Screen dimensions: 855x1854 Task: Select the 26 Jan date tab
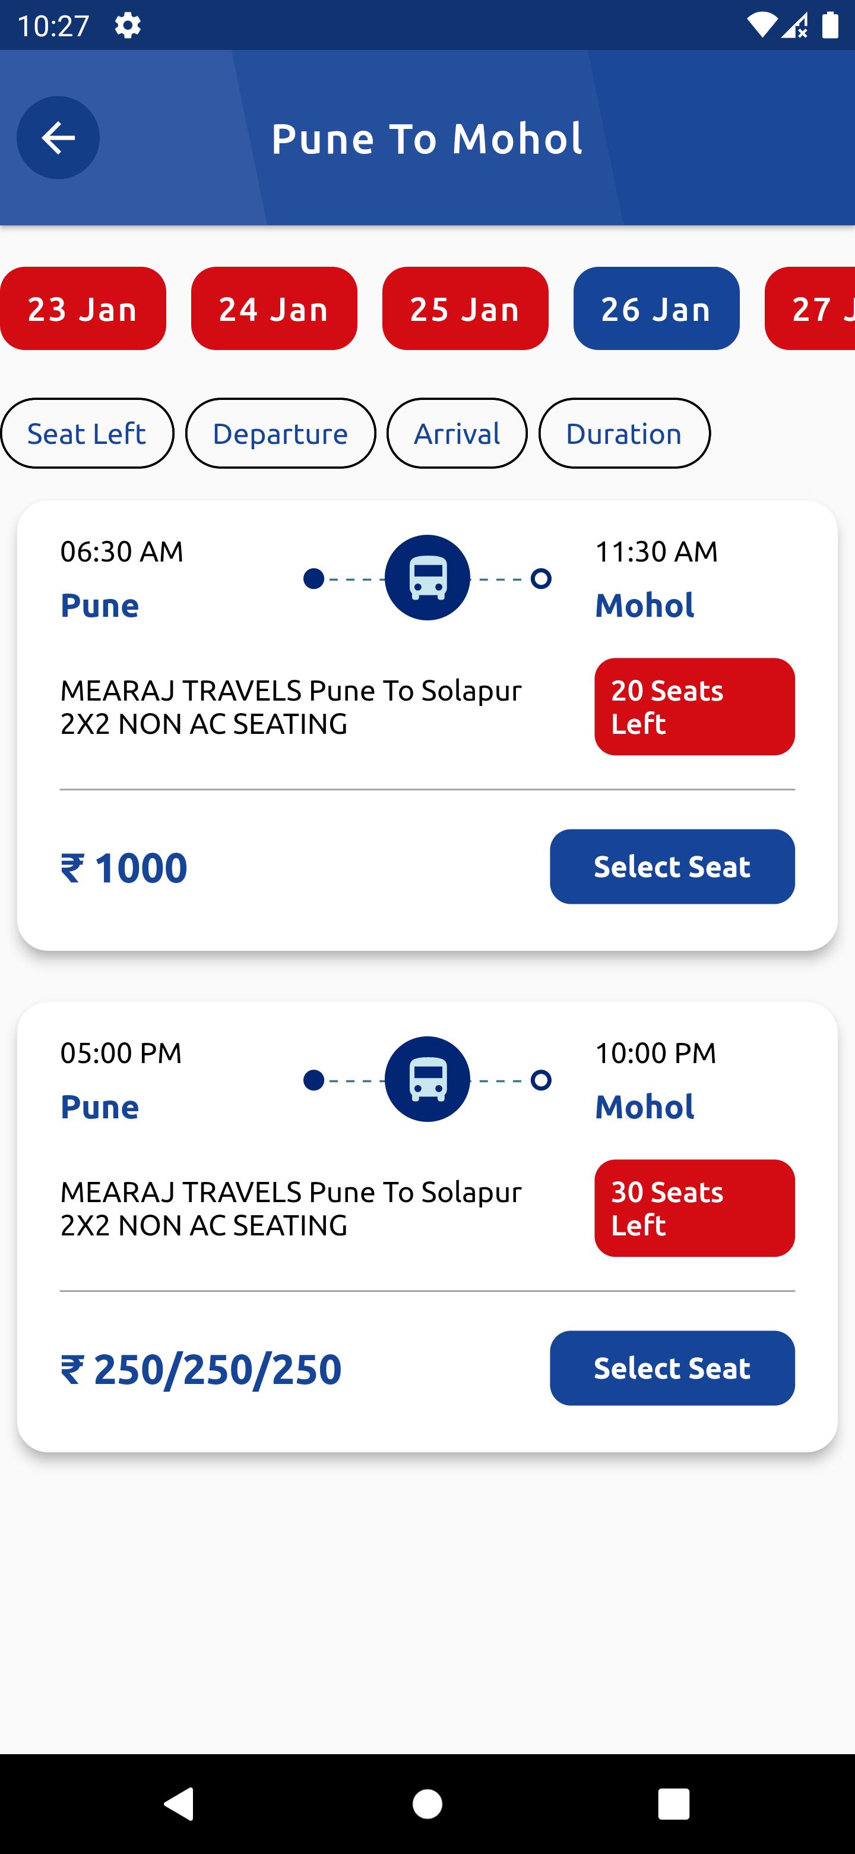(657, 309)
